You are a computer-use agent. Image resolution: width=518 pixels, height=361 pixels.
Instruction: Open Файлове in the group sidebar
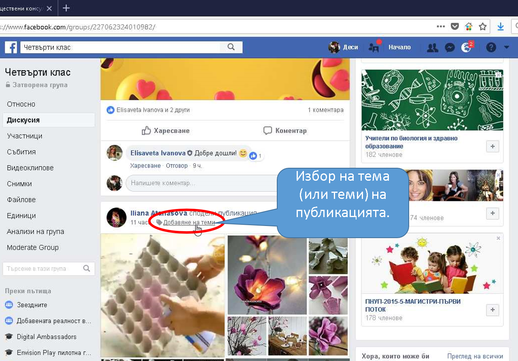click(x=21, y=200)
